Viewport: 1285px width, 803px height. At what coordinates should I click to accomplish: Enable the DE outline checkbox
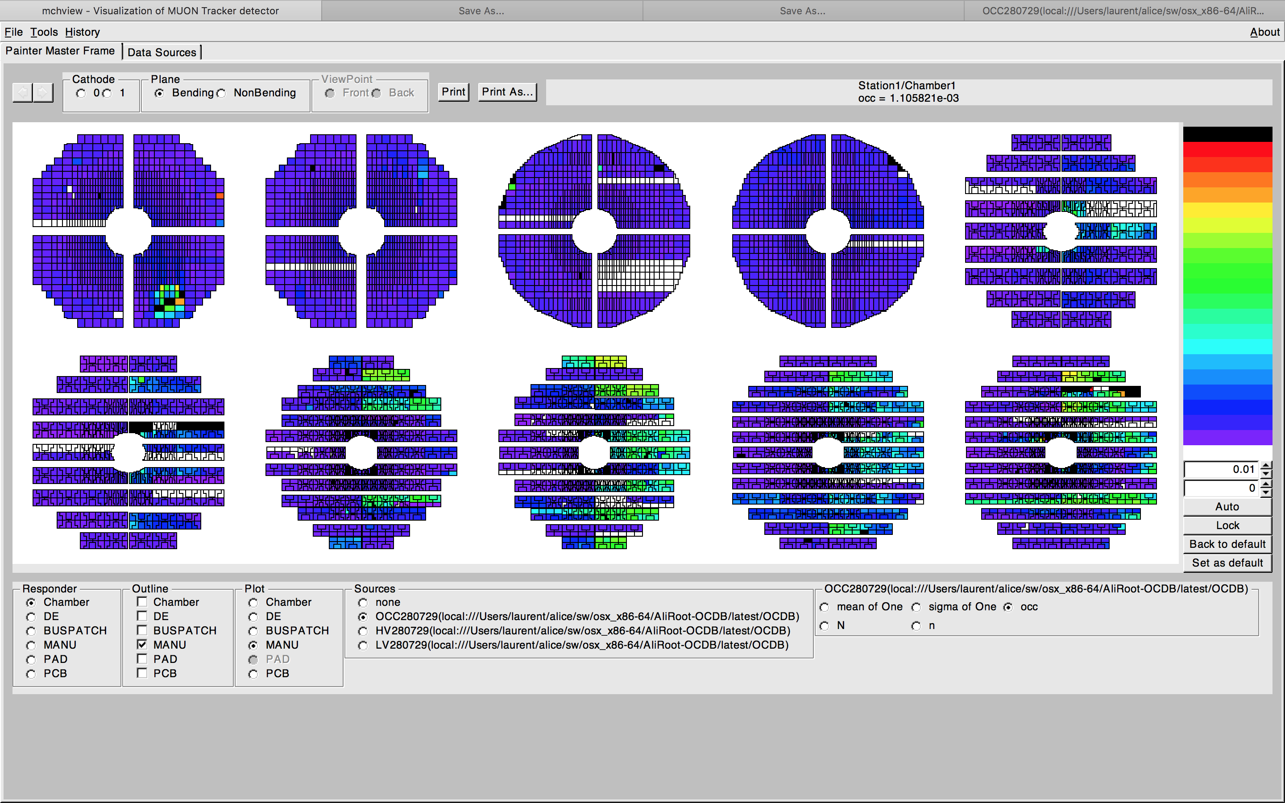[142, 616]
